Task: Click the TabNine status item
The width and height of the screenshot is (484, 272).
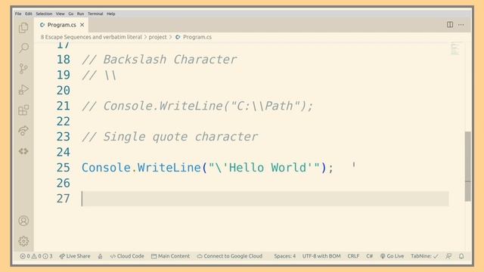Action: coord(424,256)
